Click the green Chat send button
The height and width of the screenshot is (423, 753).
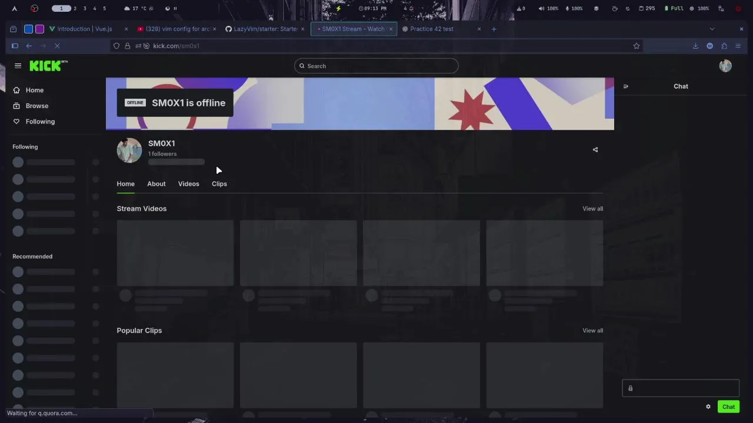point(728,407)
